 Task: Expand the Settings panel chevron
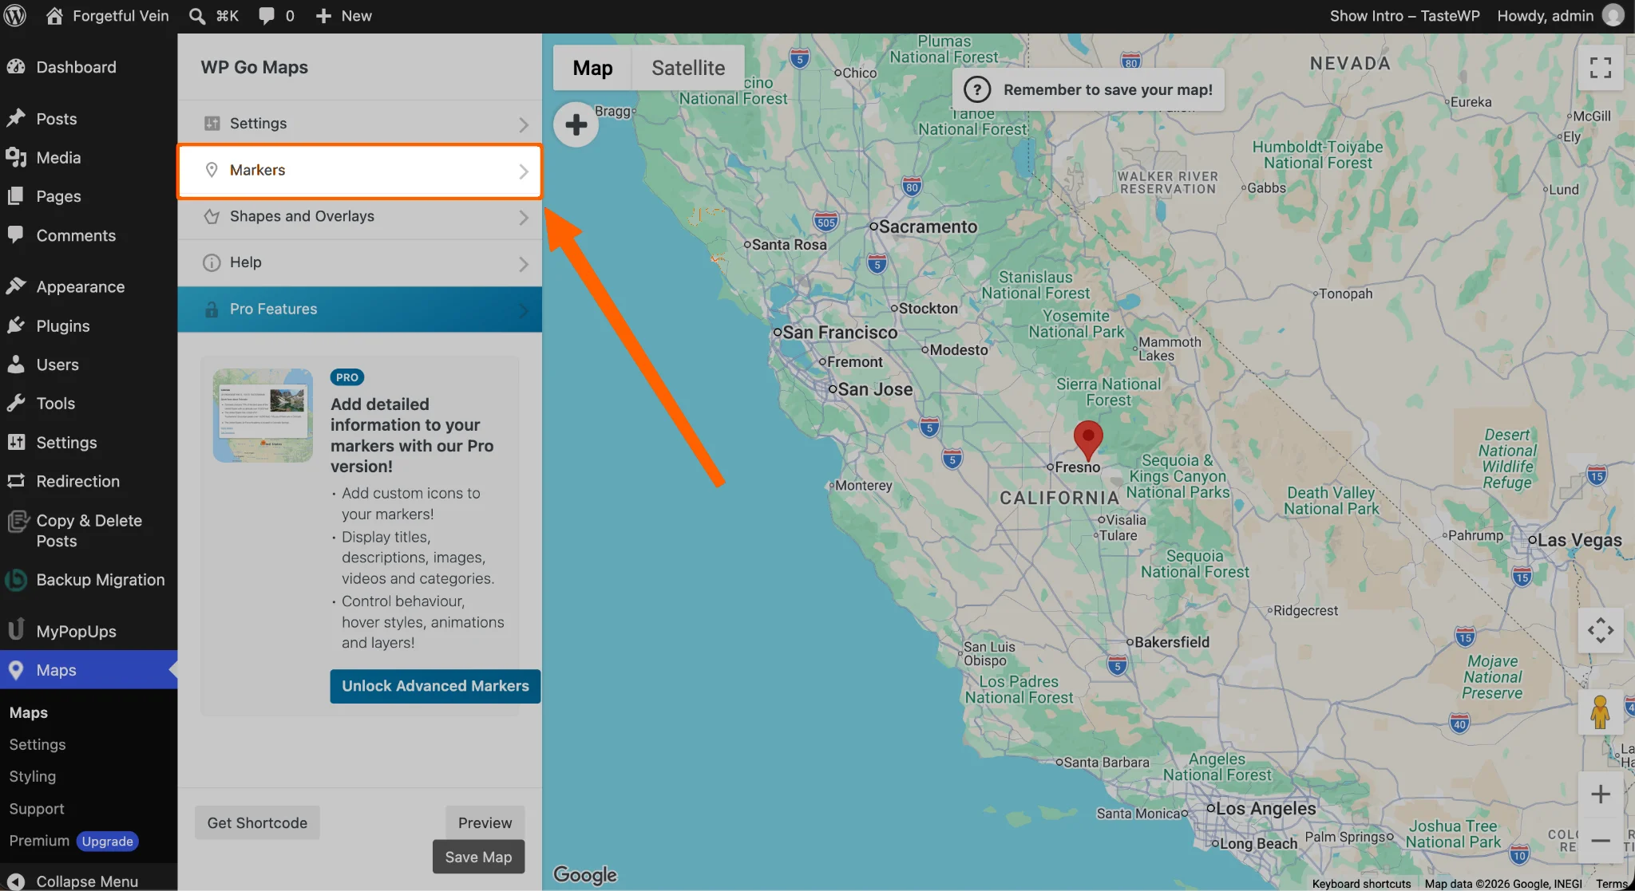coord(524,124)
